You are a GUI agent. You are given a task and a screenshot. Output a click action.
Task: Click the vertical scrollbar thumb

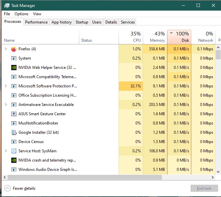(218, 55)
